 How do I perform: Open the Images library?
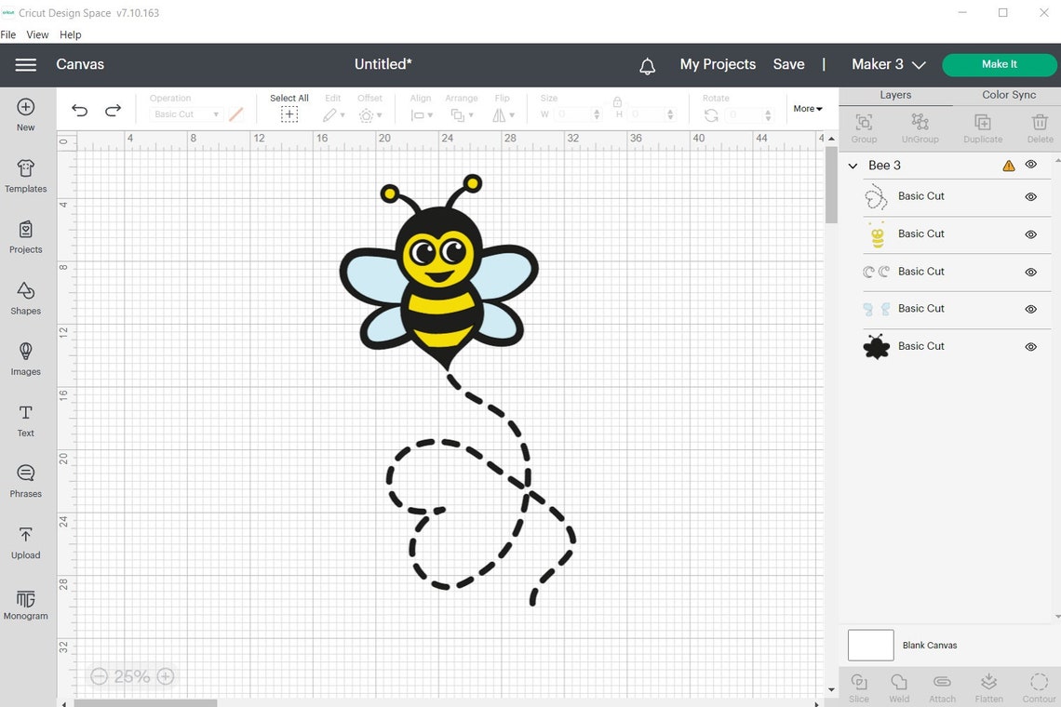[x=25, y=358]
